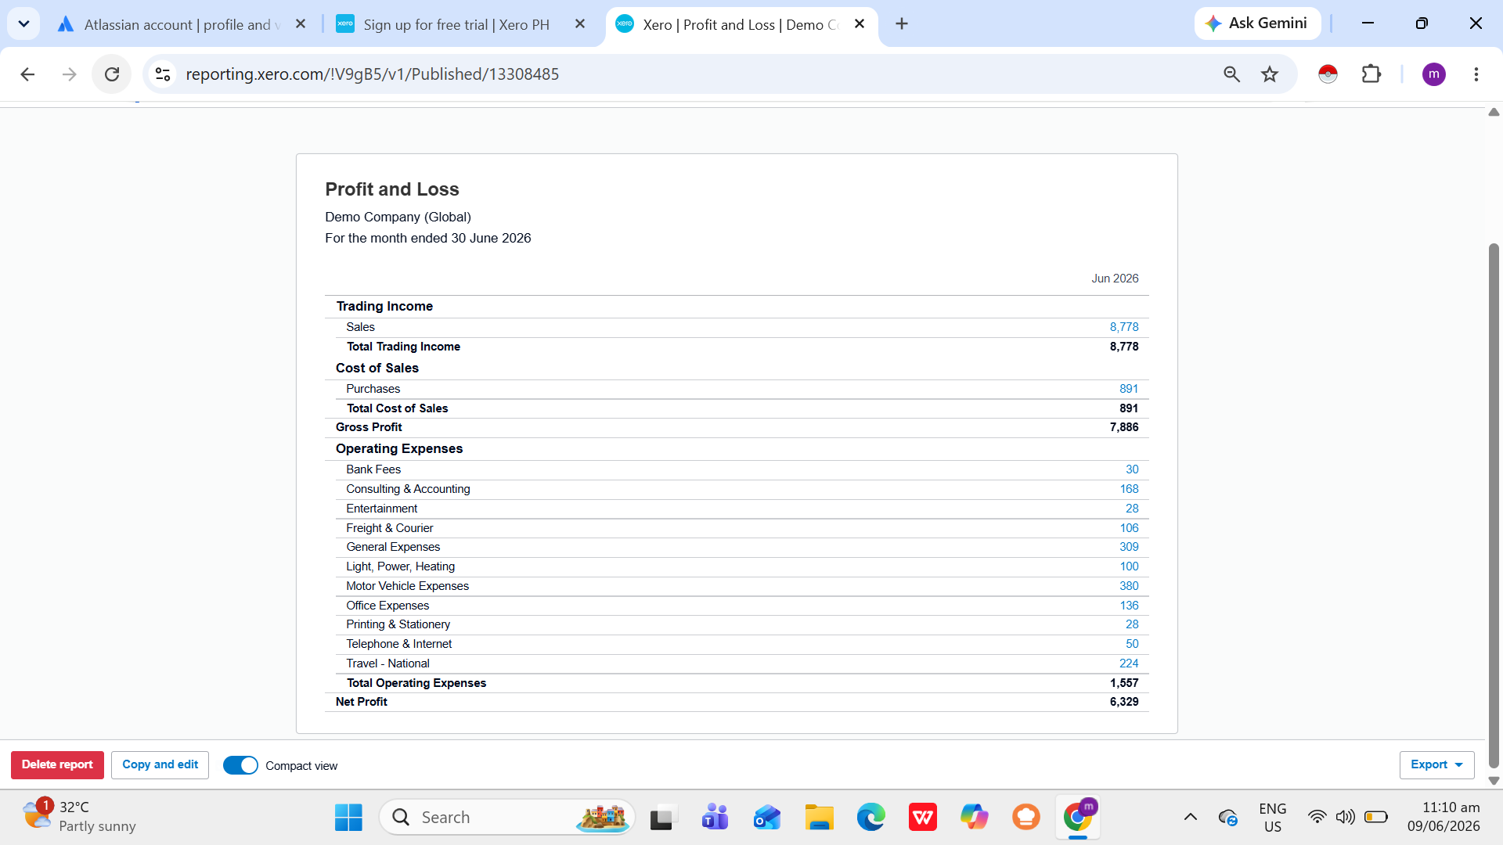Open Outlook from taskbar
Image resolution: width=1503 pixels, height=845 pixels.
[767, 818]
